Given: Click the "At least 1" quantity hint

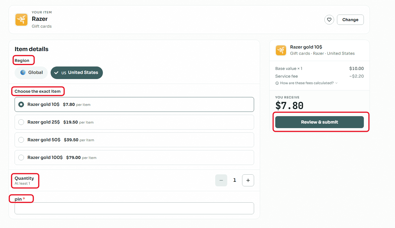Looking at the screenshot, I should click(22, 183).
